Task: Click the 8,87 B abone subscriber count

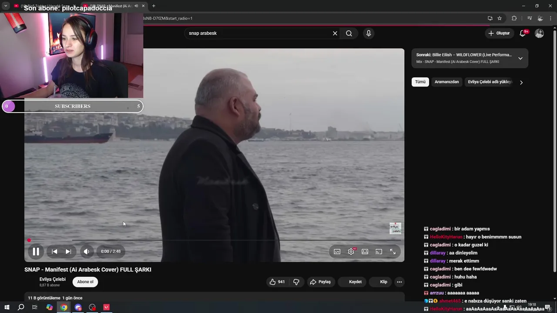Action: tap(50, 285)
